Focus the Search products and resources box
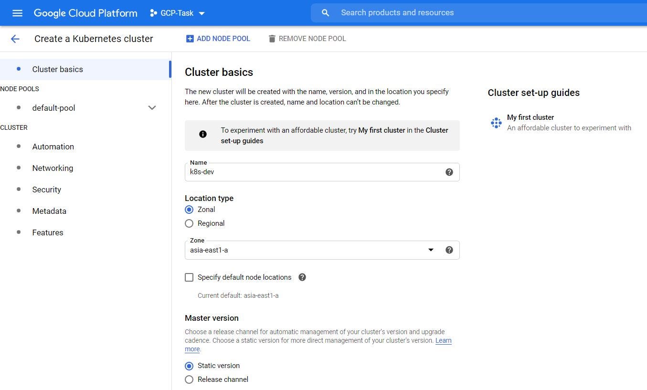Image resolution: width=647 pixels, height=390 pixels. (x=479, y=13)
